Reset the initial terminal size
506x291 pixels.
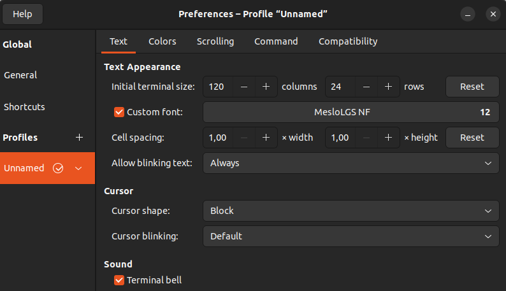(472, 87)
